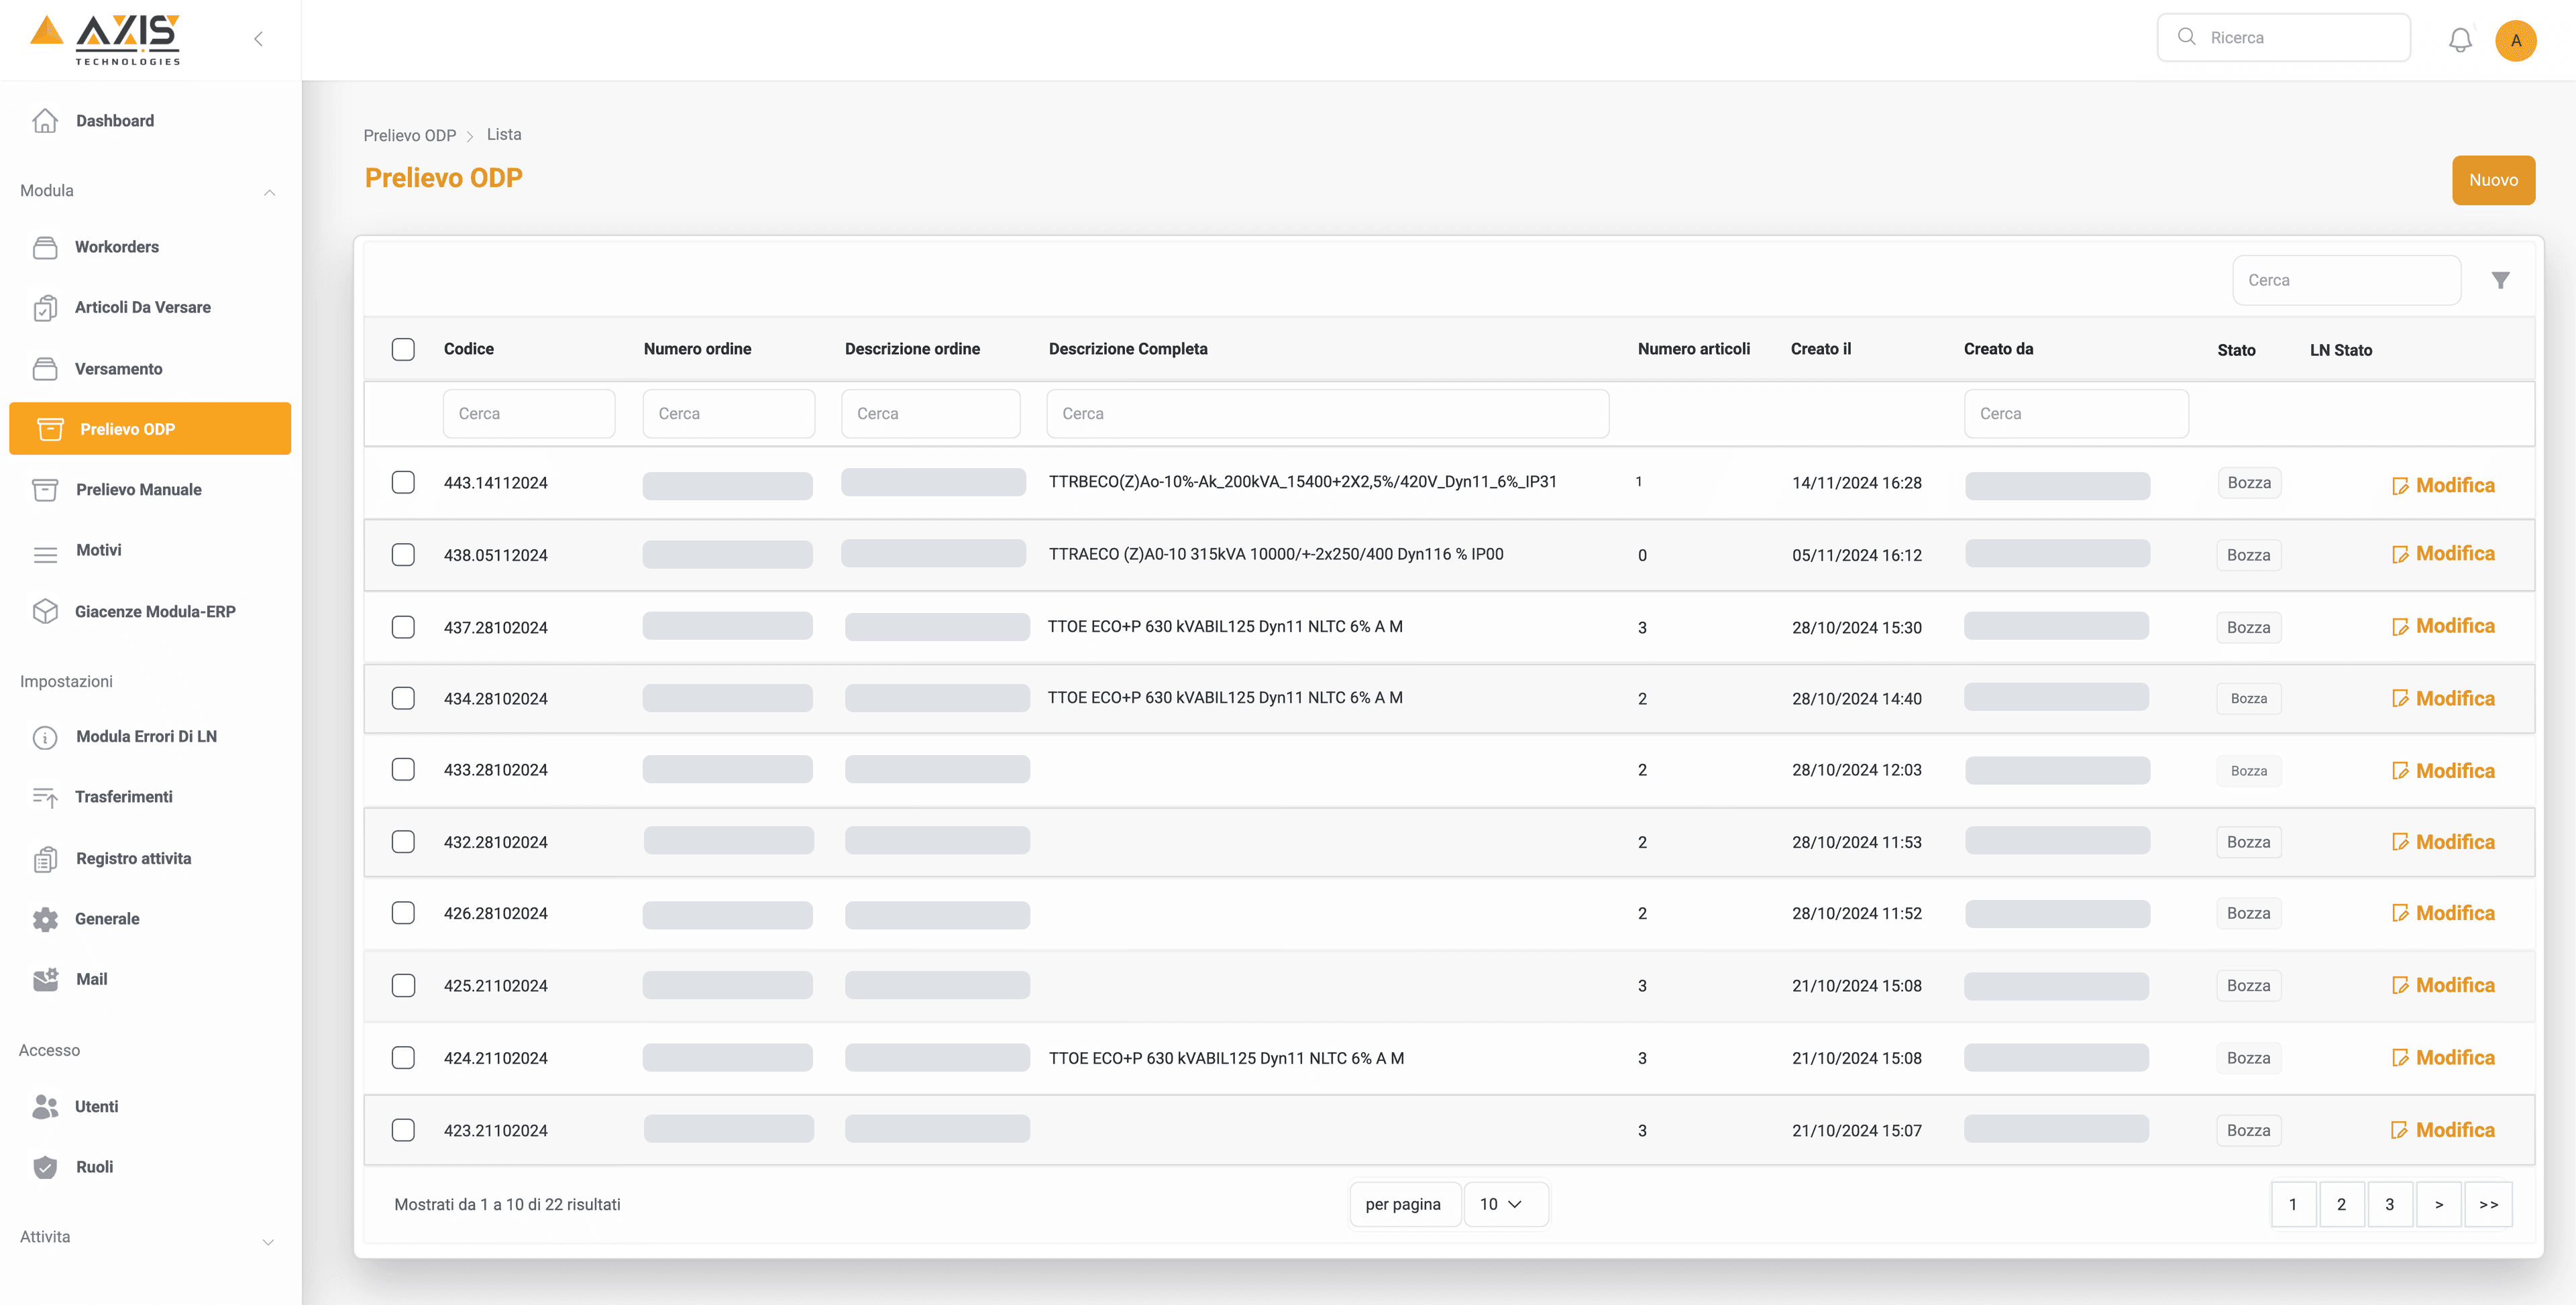Image resolution: width=2576 pixels, height=1305 pixels.
Task: Click the Codice column search field
Action: pos(529,412)
